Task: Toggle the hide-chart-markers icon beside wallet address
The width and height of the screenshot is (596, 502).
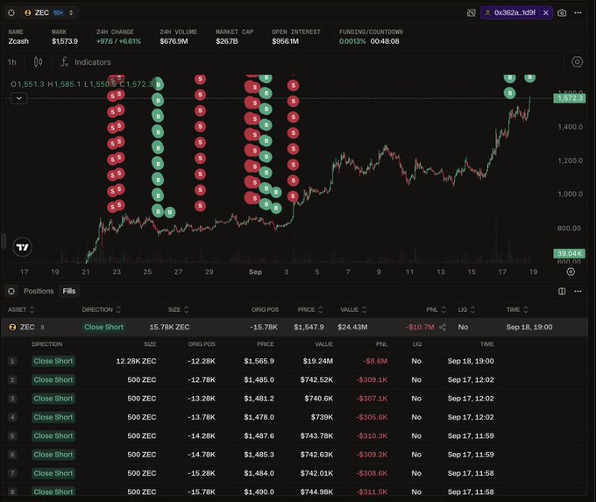Action: pyautogui.click(x=471, y=12)
